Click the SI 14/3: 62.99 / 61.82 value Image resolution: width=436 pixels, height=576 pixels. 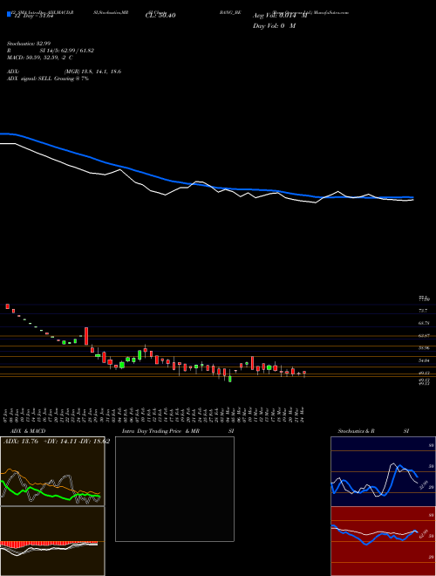[x=67, y=51]
